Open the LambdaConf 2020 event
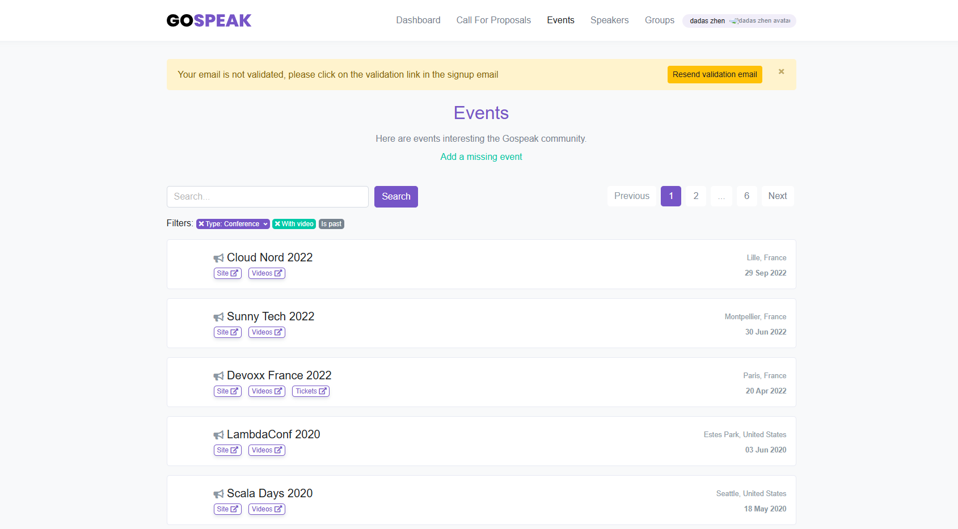958x529 pixels. (273, 434)
